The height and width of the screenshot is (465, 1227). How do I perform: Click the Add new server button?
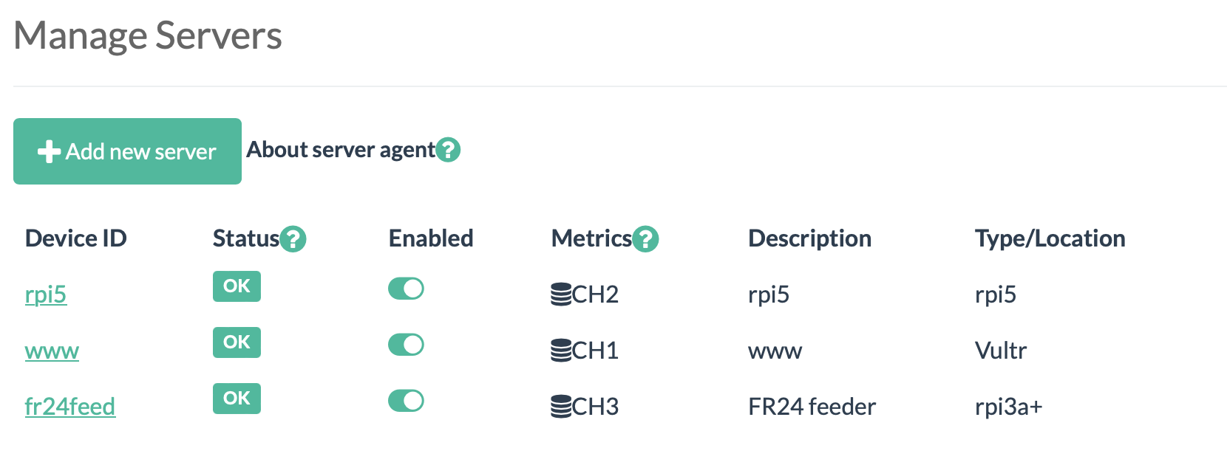point(127,151)
